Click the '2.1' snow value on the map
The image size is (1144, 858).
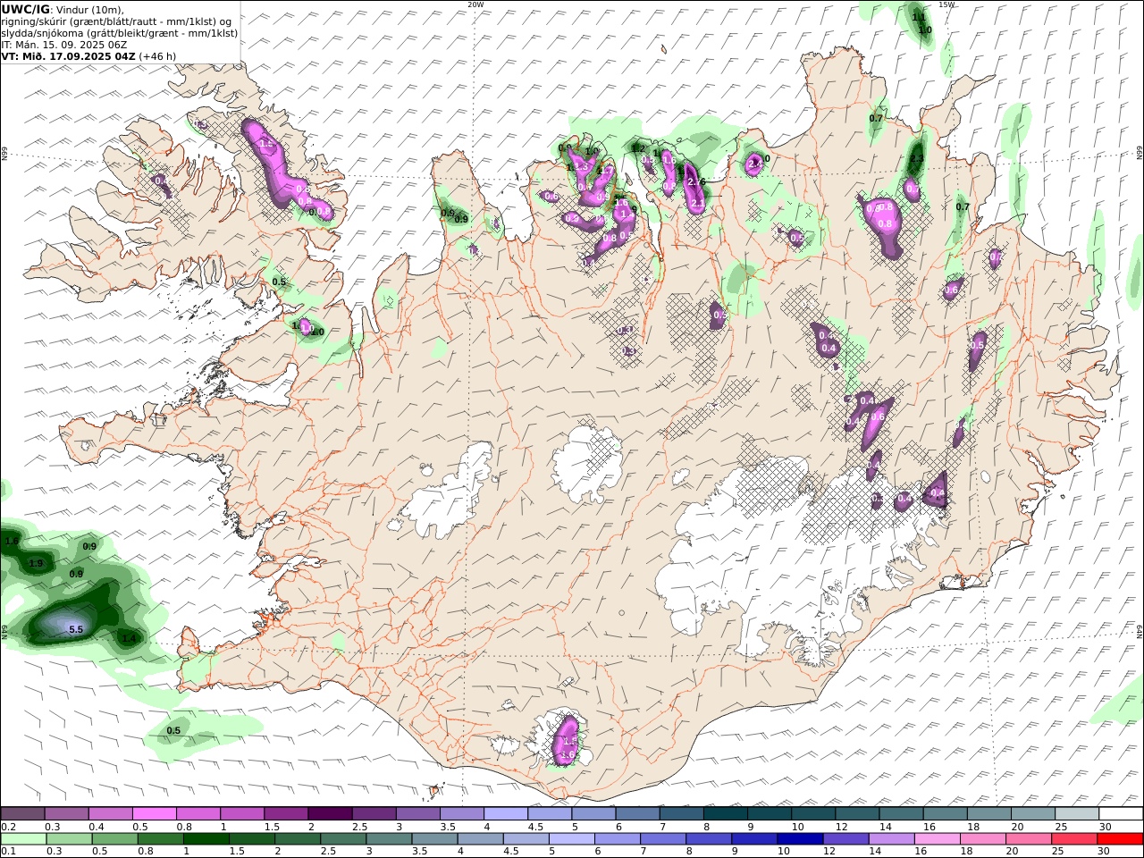698,204
